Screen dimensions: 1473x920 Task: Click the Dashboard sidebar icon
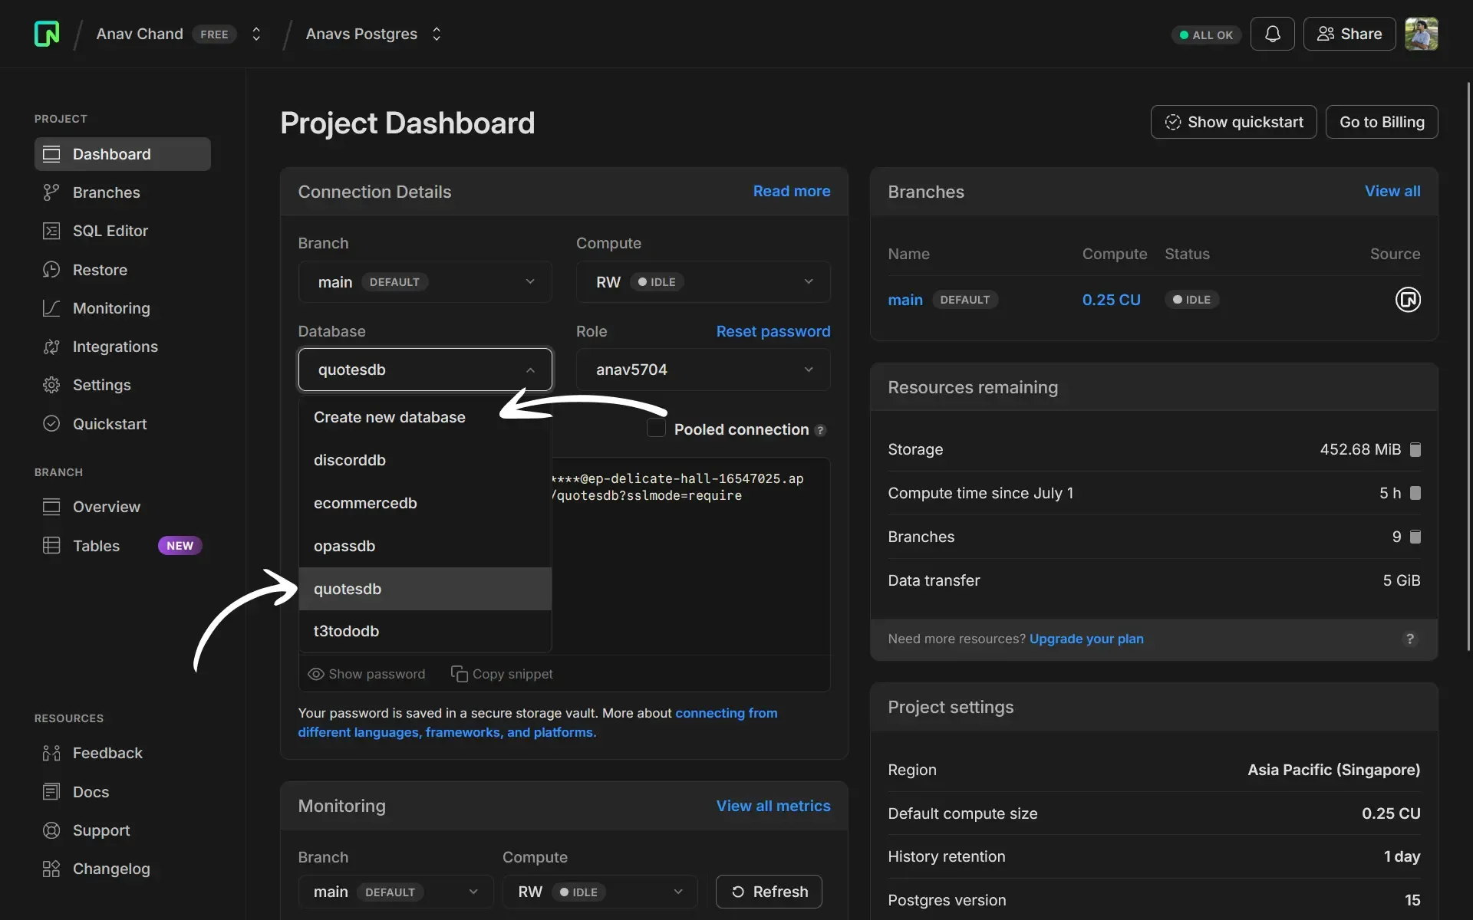tap(50, 153)
